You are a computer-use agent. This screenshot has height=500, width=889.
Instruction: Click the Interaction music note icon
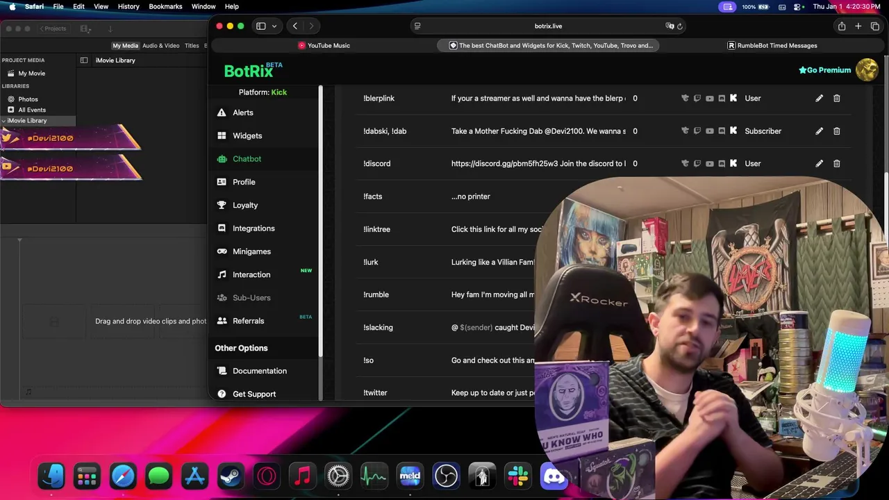coord(222,274)
